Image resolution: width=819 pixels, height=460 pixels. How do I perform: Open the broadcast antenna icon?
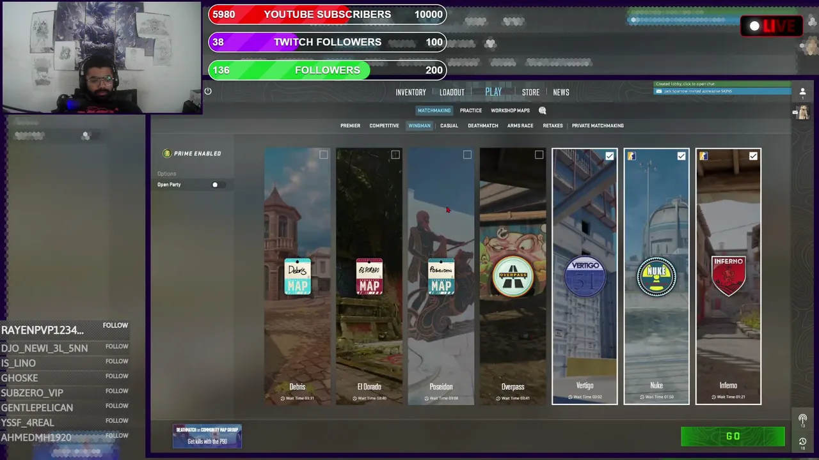point(802,420)
